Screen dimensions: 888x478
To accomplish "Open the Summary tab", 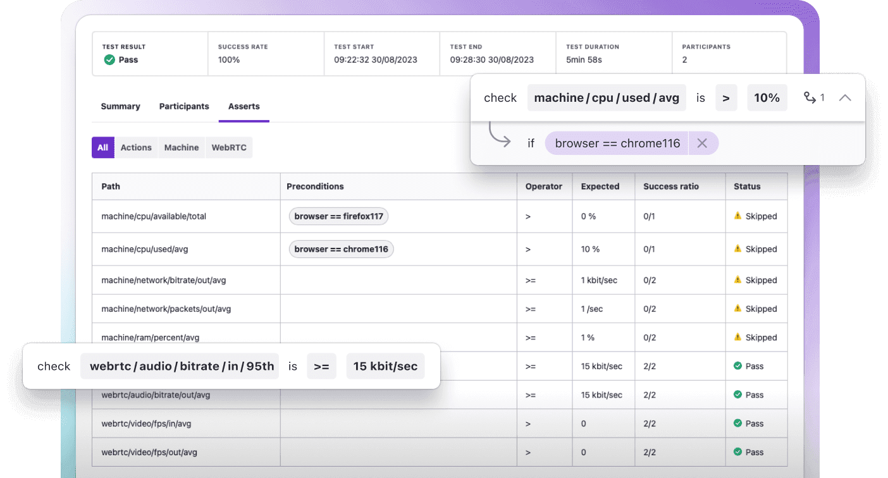I will (120, 106).
